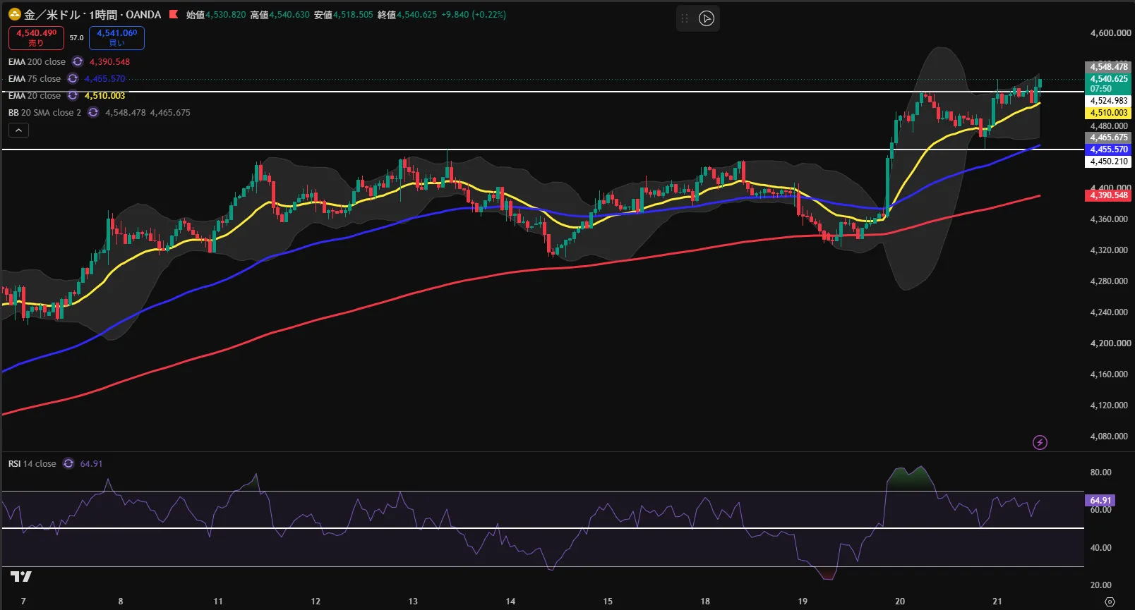Select the EMA 200 close legend label
The height and width of the screenshot is (610, 1135).
(x=37, y=62)
